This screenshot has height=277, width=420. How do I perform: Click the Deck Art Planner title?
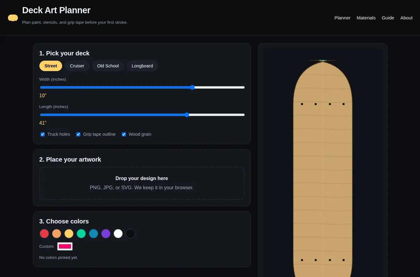coord(56,10)
